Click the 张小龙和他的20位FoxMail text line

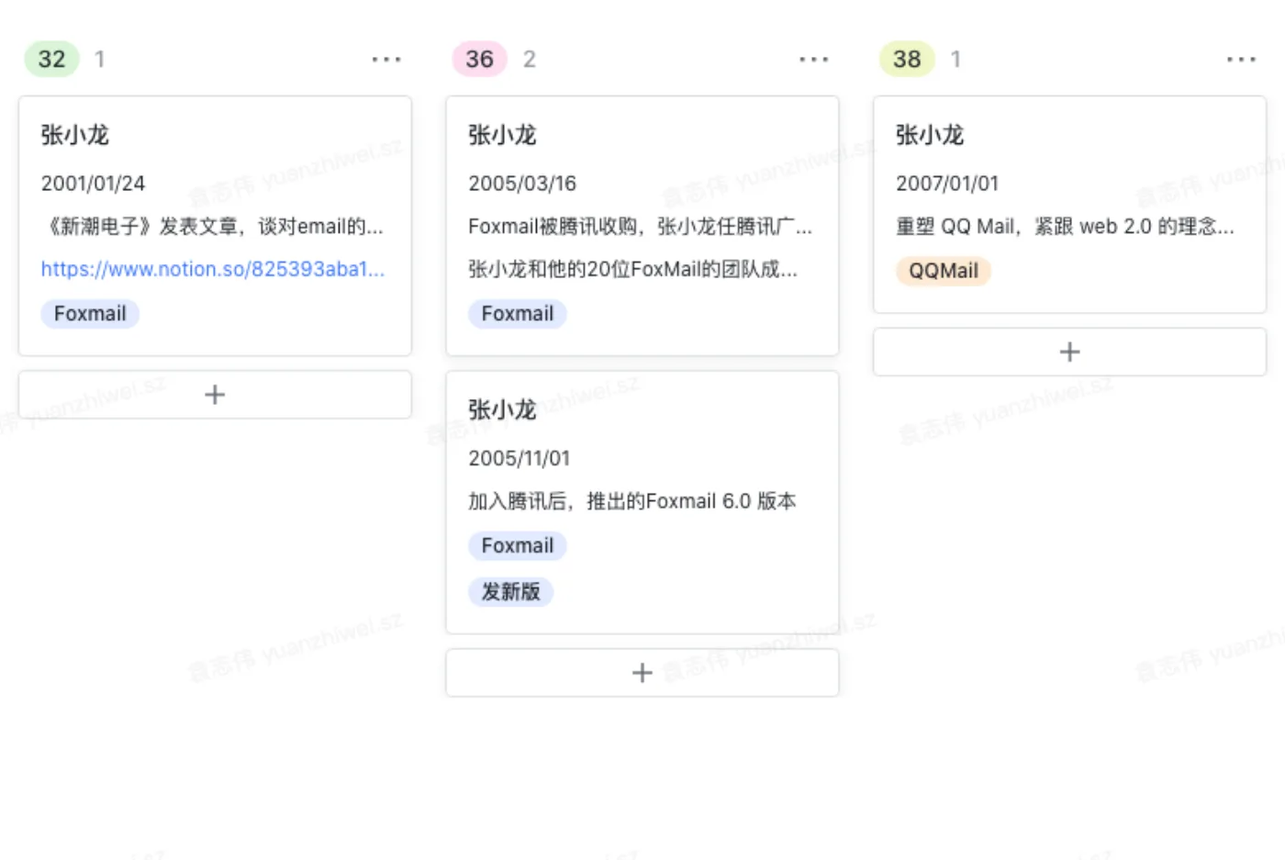tap(633, 269)
